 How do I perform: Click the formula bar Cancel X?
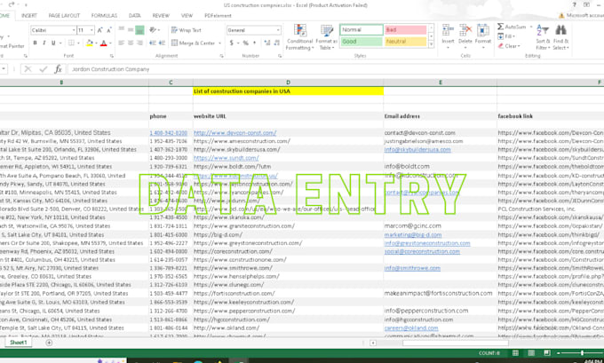pos(28,69)
